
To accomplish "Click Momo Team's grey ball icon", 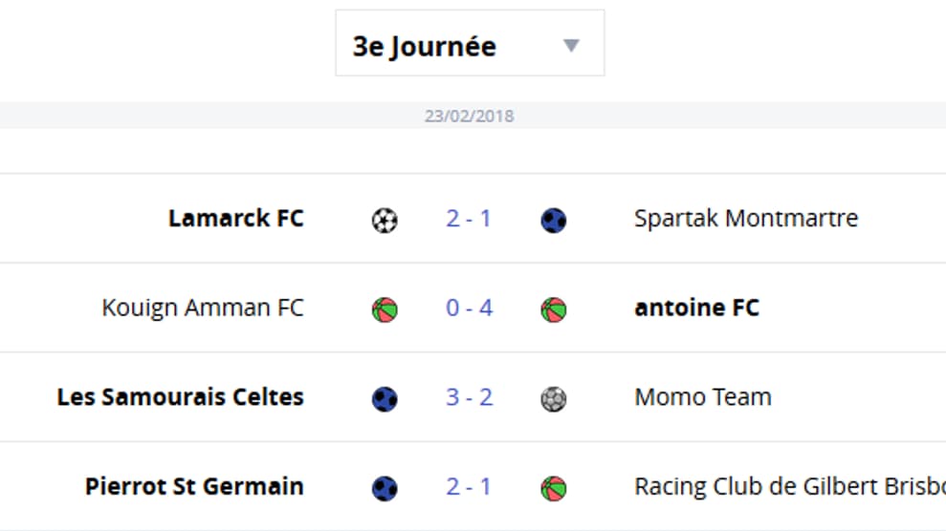I will 553,398.
